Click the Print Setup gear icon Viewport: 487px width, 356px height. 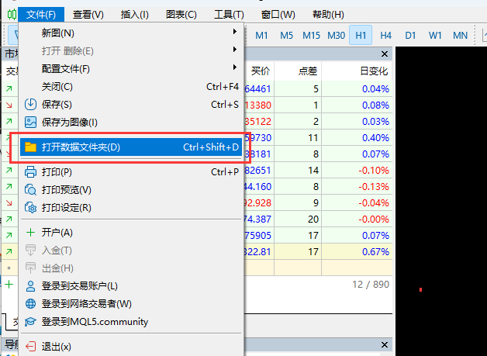click(31, 208)
